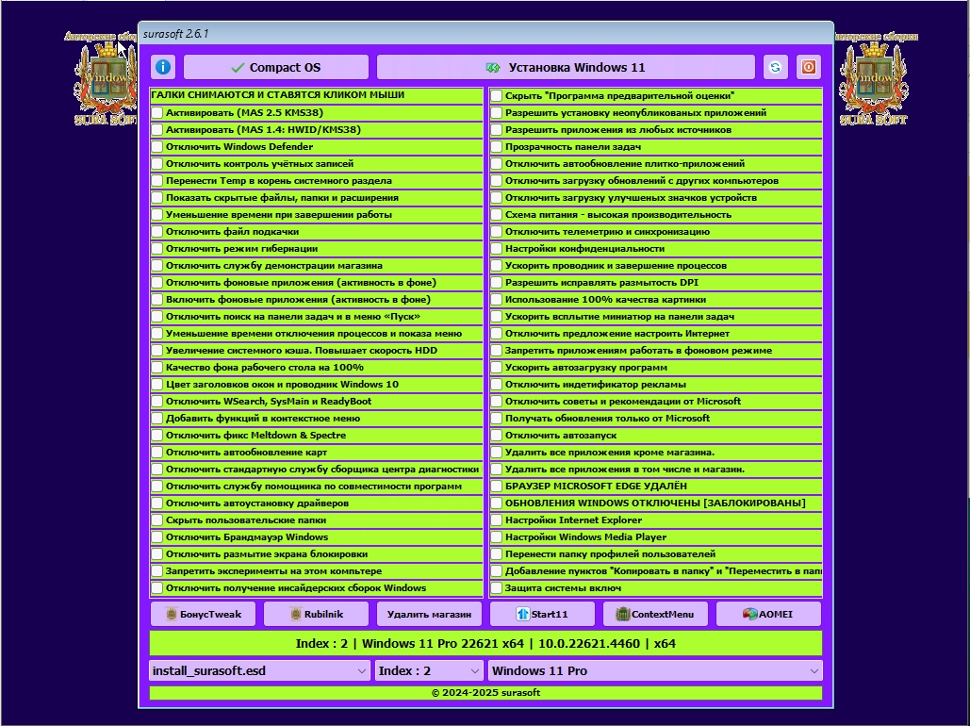Enable Настройки Windows Media Player
This screenshot has height=726, width=970.
(x=496, y=536)
